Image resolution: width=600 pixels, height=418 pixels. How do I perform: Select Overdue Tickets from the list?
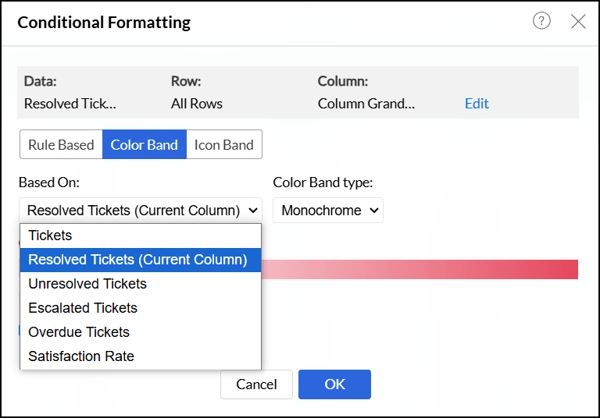click(79, 332)
